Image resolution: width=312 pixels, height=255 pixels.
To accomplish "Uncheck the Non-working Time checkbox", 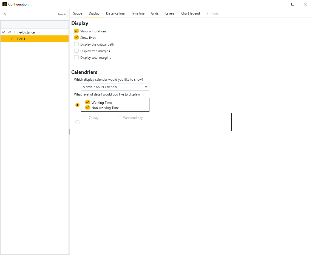I will 88,108.
